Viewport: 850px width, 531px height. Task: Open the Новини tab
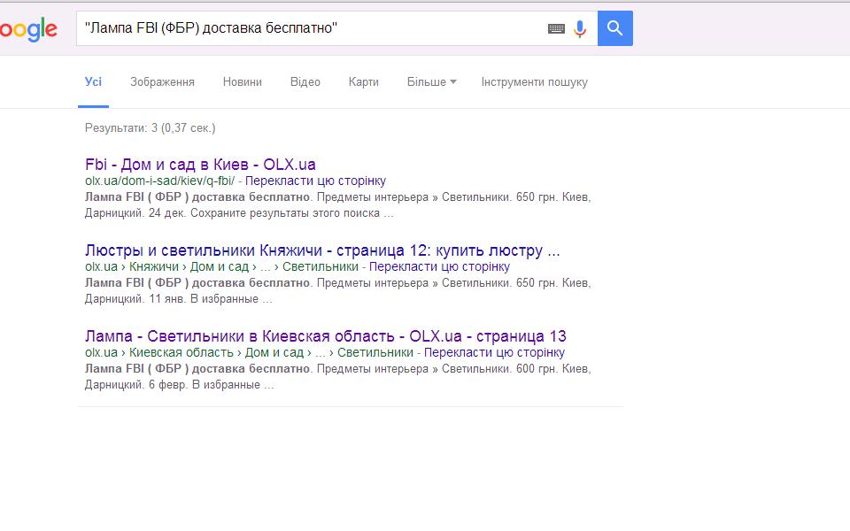pyautogui.click(x=242, y=81)
